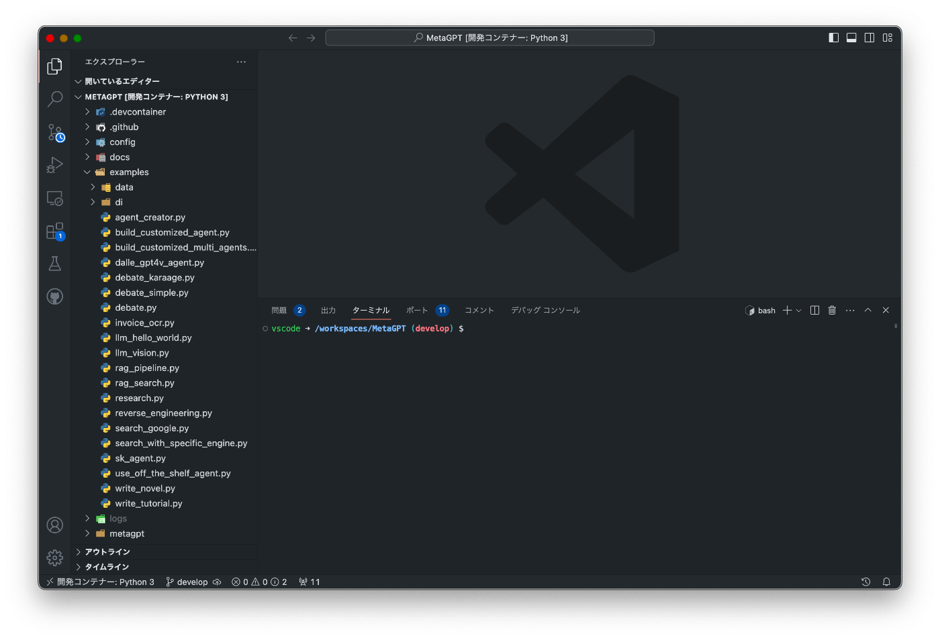Open the Customize Layout button
940x640 pixels.
coord(888,38)
